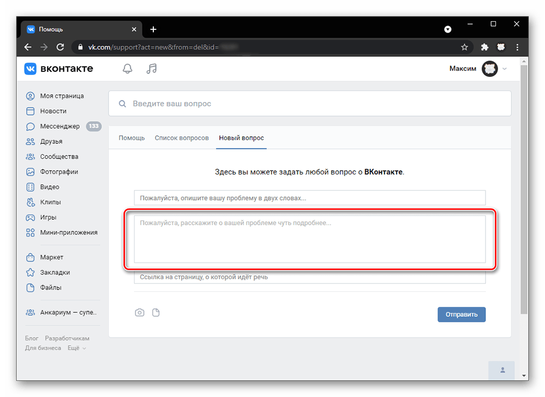The image size is (545, 397).
Task: Click the person icon at bottom right
Action: [502, 370]
